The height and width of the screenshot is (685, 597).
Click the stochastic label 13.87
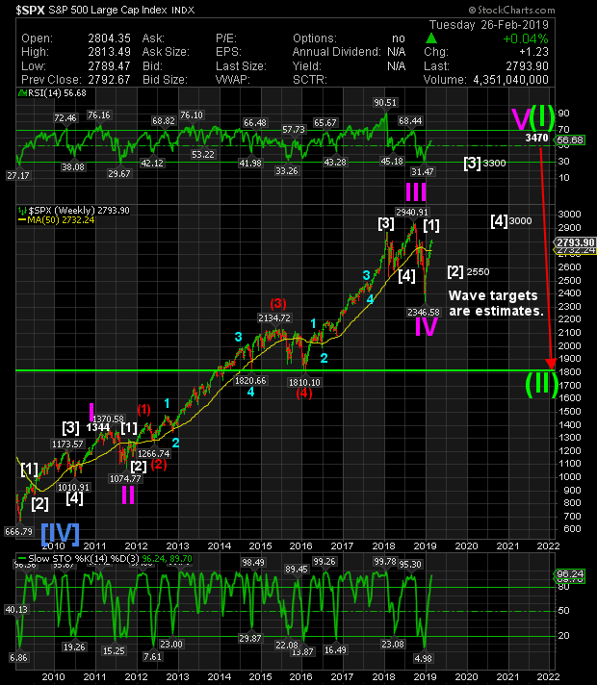(302, 651)
